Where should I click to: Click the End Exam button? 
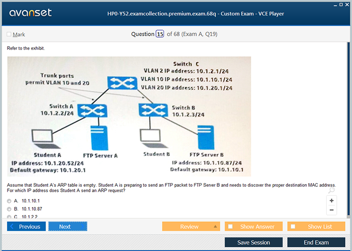click(x=316, y=242)
